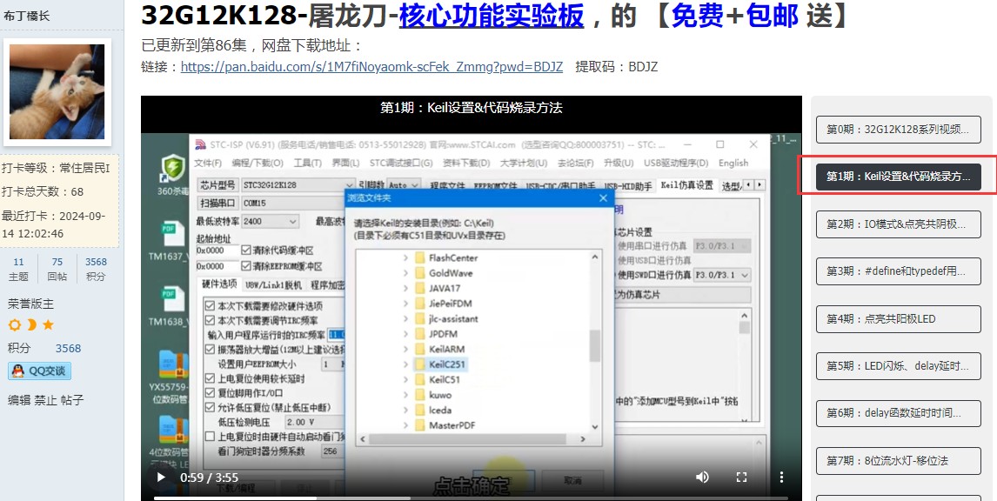Screen dimensions: 997x501
Task: Open the Baidu pan download link
Action: pos(371,66)
